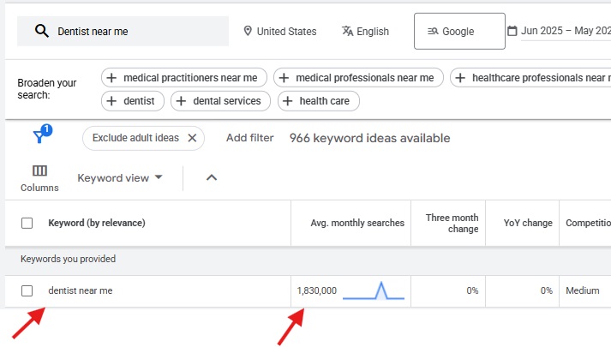Remove the Exclude adult ideas filter

192,138
